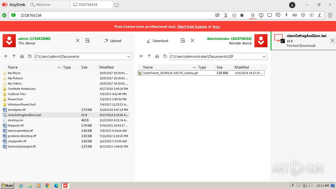Create new folder in local panel
336x189 pixels.
click(x=87, y=40)
